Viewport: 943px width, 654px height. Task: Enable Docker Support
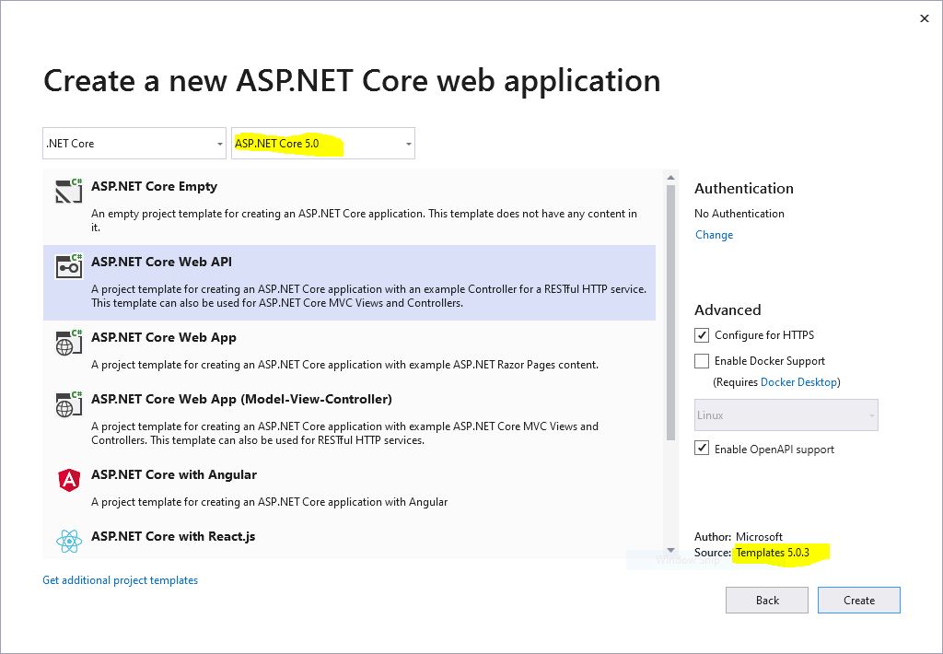pos(703,360)
